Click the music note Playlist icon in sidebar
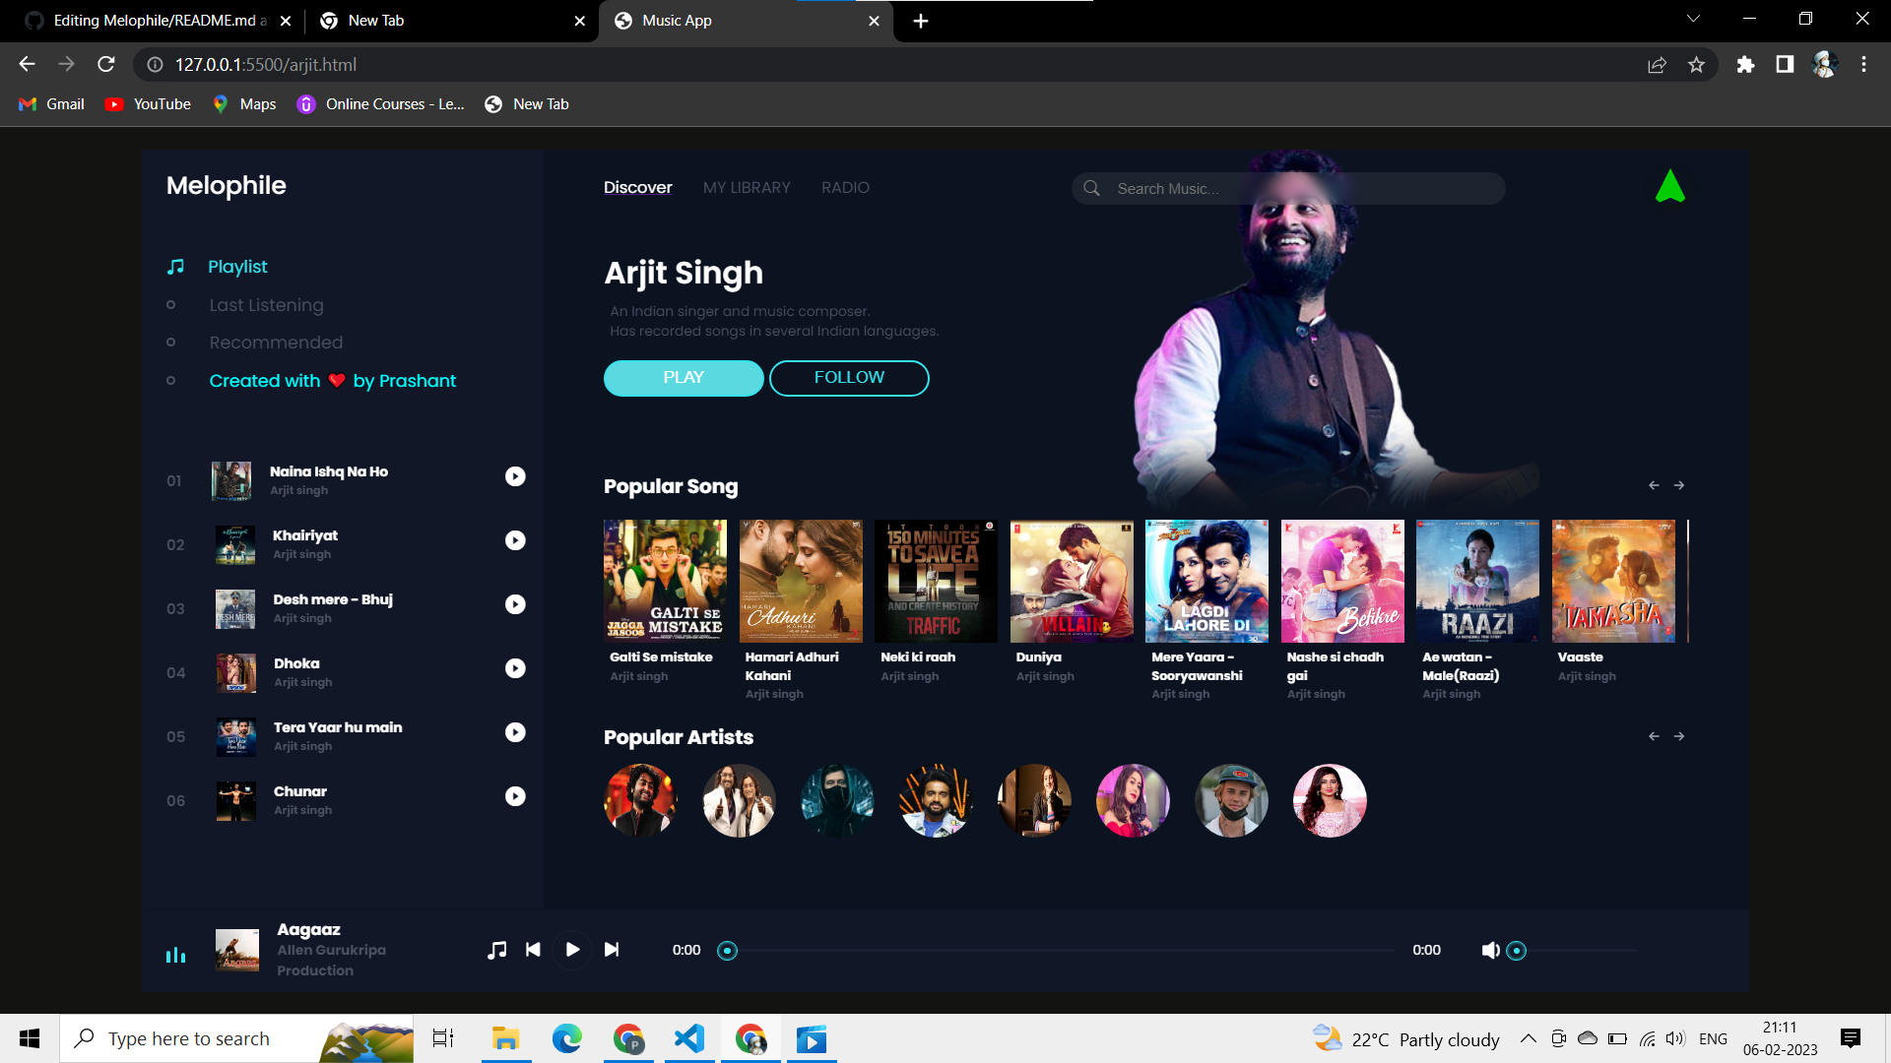 [x=175, y=266]
